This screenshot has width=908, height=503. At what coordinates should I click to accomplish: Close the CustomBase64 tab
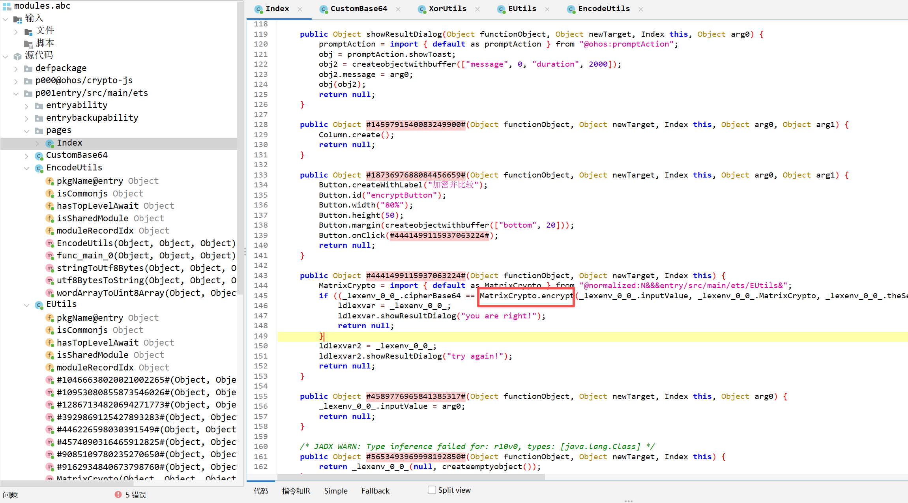398,9
